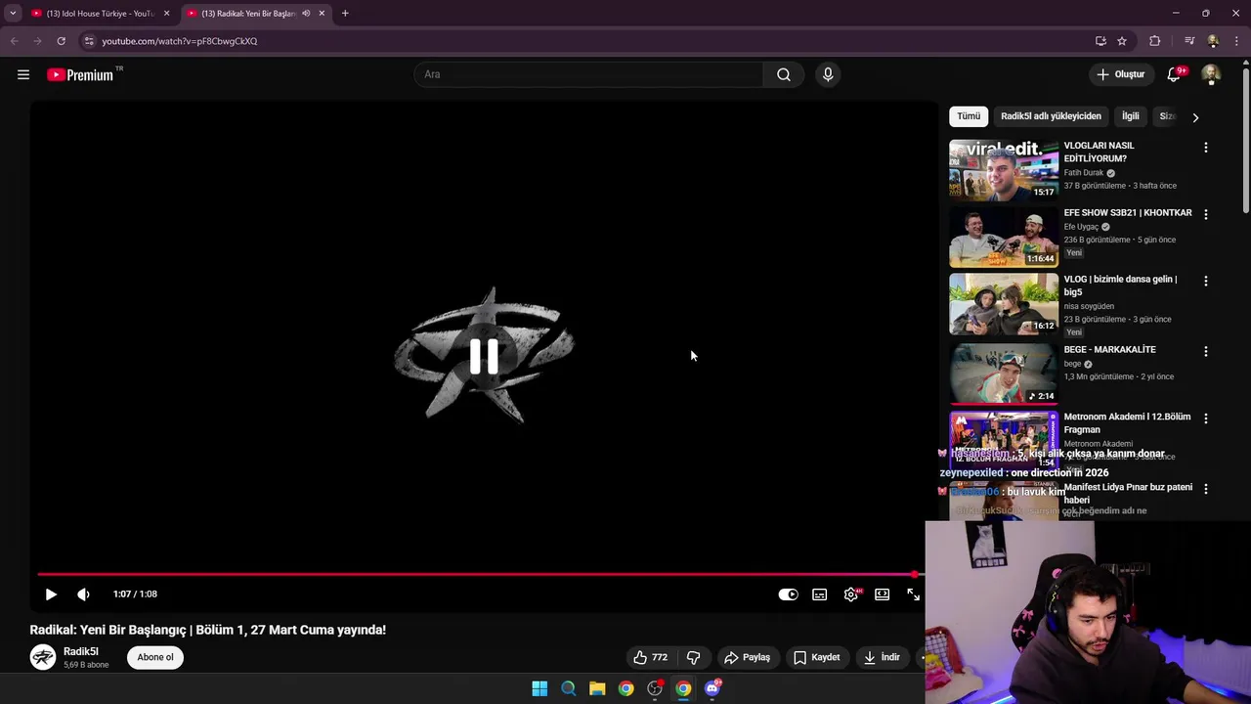
Task: Mute the Radikal tab audio icon
Action: pyautogui.click(x=306, y=14)
